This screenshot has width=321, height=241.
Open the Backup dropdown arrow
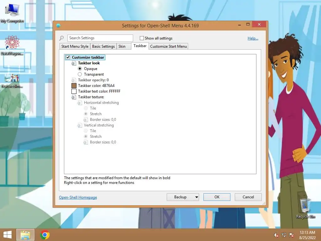pos(196,197)
